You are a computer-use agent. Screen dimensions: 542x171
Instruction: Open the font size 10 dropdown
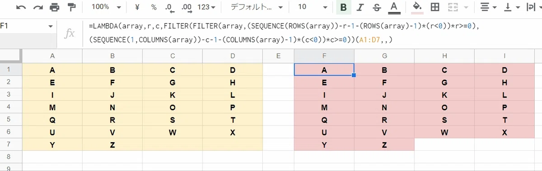(x=313, y=7)
